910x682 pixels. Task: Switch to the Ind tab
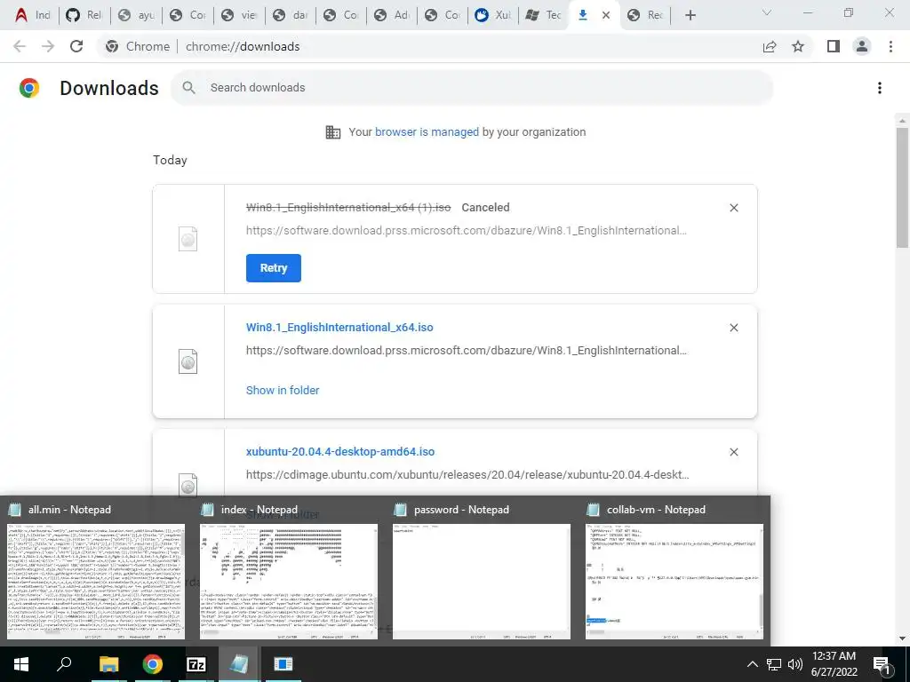pos(33,15)
